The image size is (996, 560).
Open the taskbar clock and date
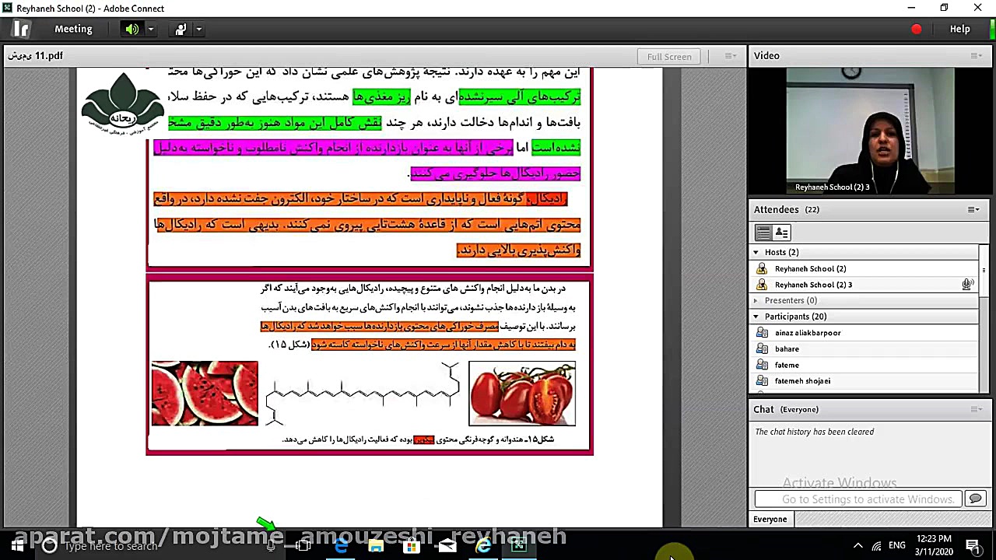click(x=934, y=545)
